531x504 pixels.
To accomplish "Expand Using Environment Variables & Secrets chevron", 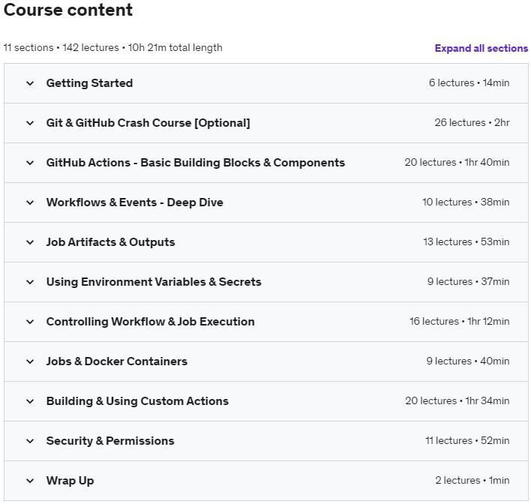I will (x=30, y=282).
